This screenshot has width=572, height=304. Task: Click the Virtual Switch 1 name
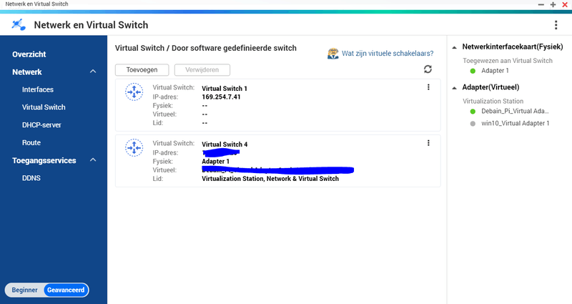coord(225,88)
